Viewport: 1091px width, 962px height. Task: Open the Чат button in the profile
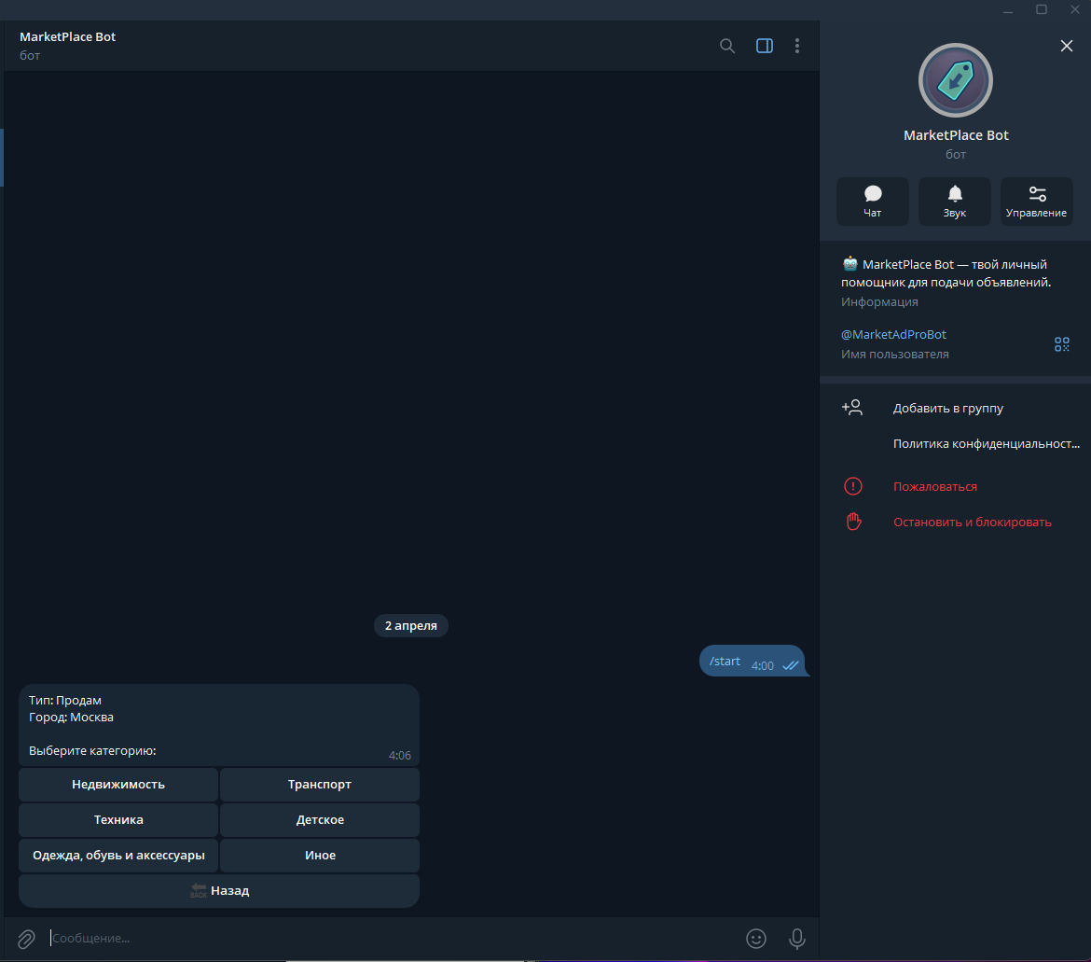click(873, 202)
